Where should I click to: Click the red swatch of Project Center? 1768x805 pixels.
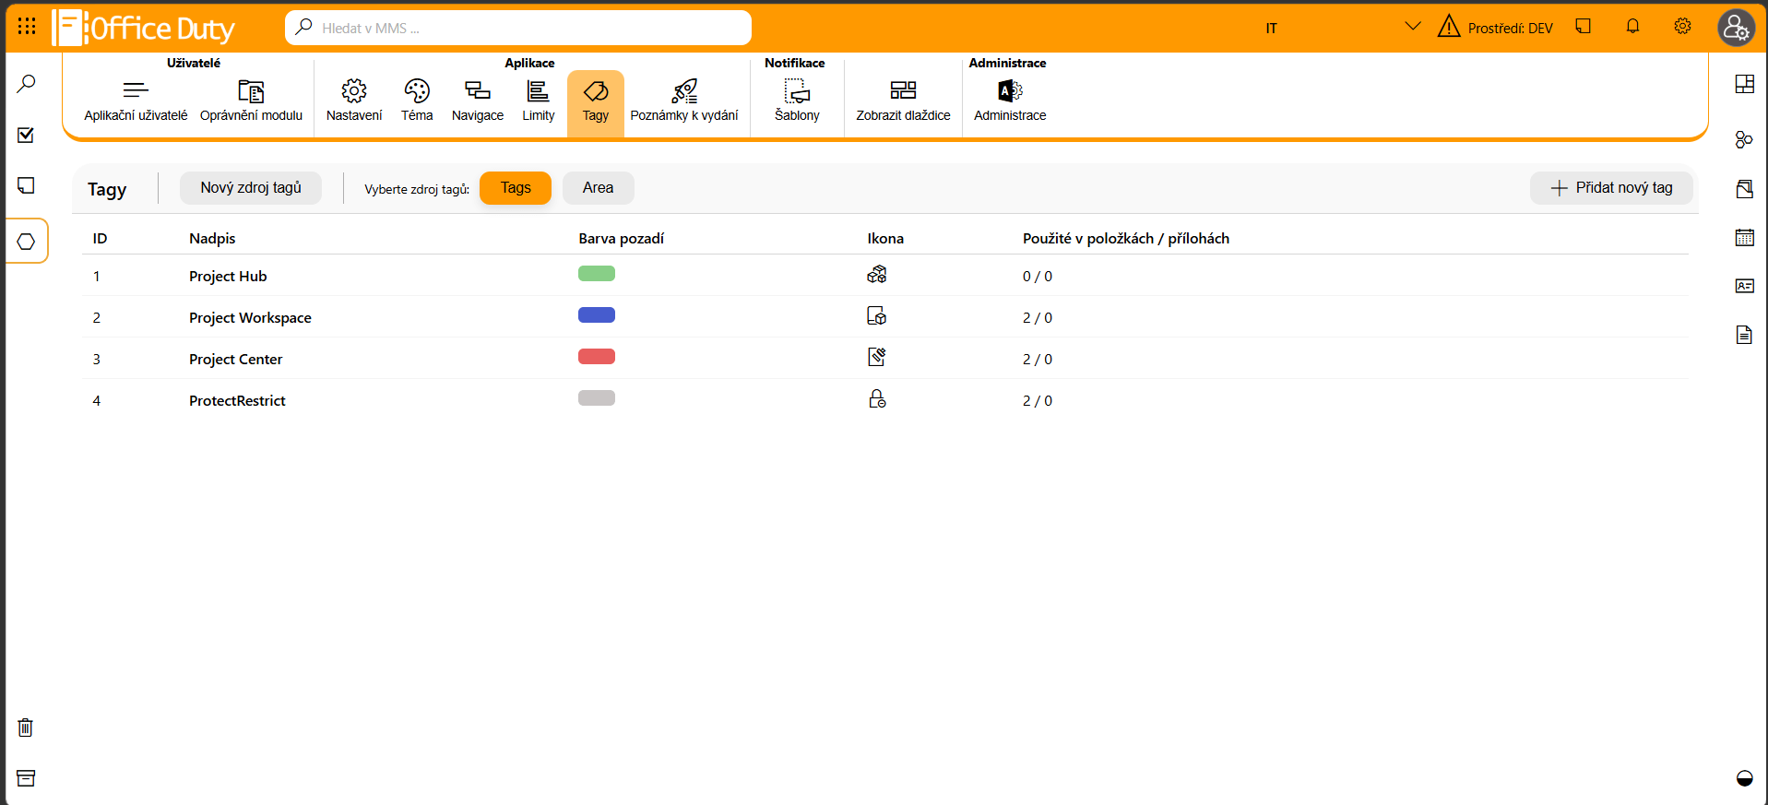tap(597, 357)
